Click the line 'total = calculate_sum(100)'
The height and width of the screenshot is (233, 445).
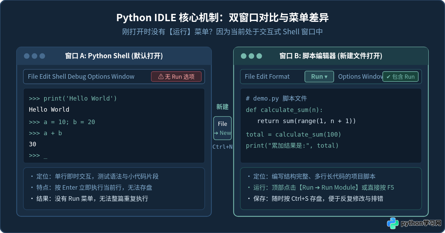(294, 135)
